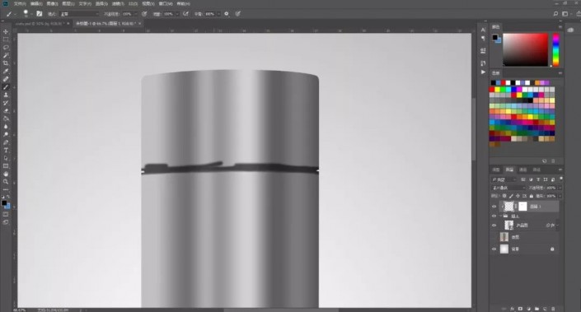This screenshot has width=581, height=312.
Task: Select the Zoom tool
Action: coord(6,182)
